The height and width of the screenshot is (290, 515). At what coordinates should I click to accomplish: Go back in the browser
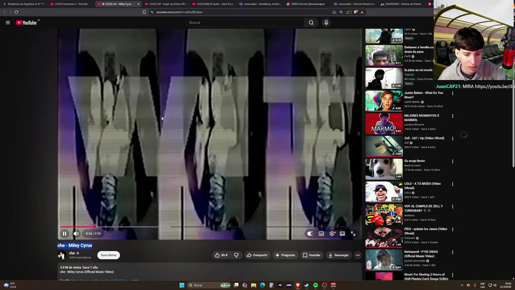click(x=4, y=12)
